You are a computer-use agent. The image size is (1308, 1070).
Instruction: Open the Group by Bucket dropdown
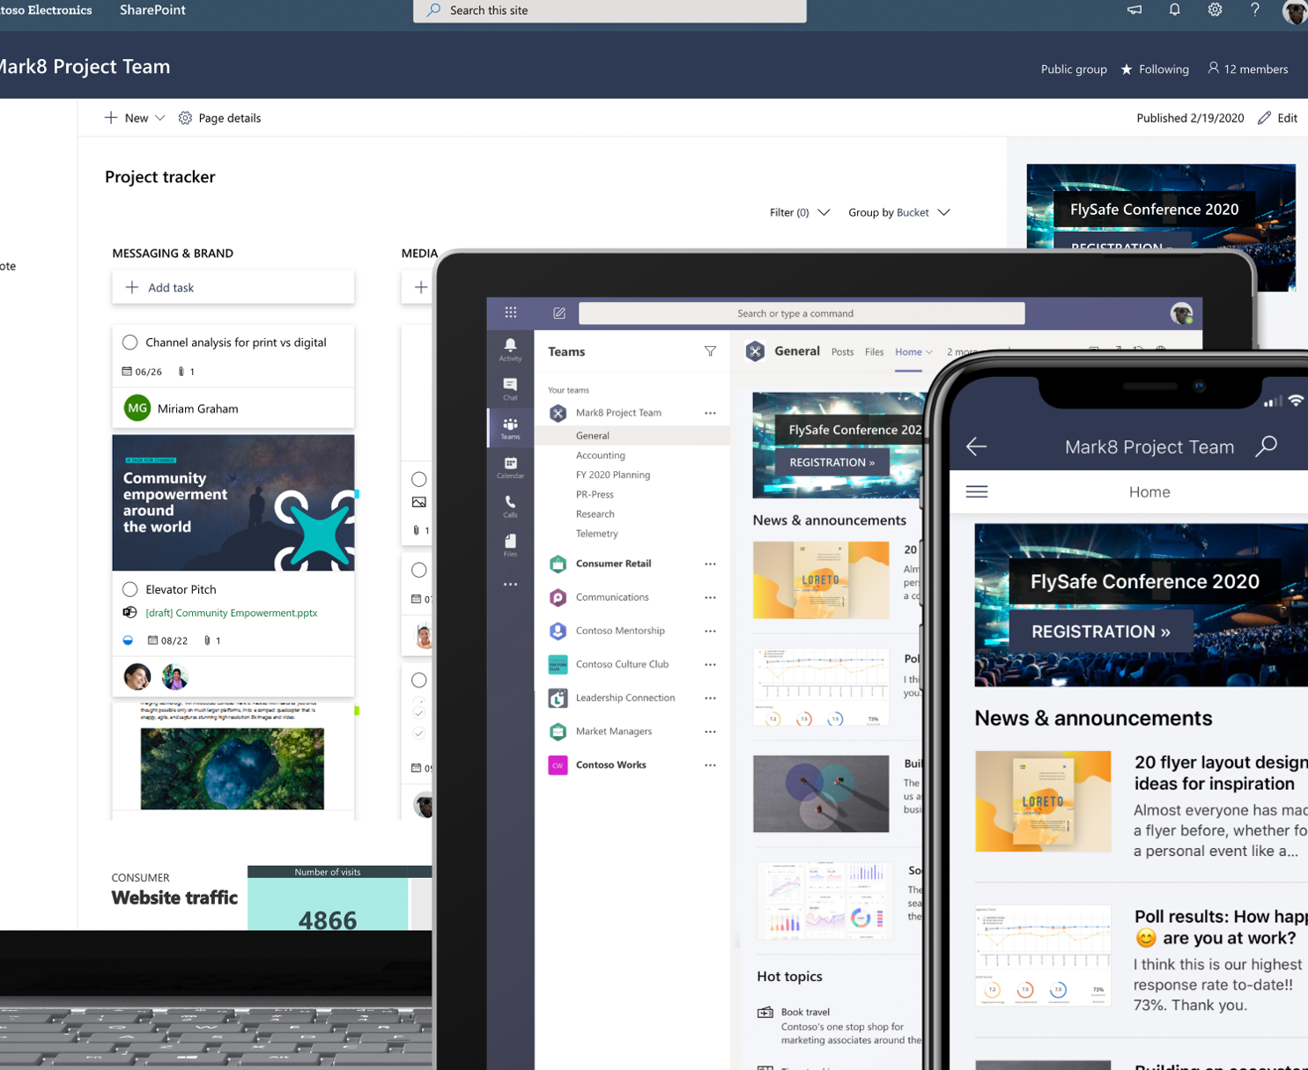899,212
